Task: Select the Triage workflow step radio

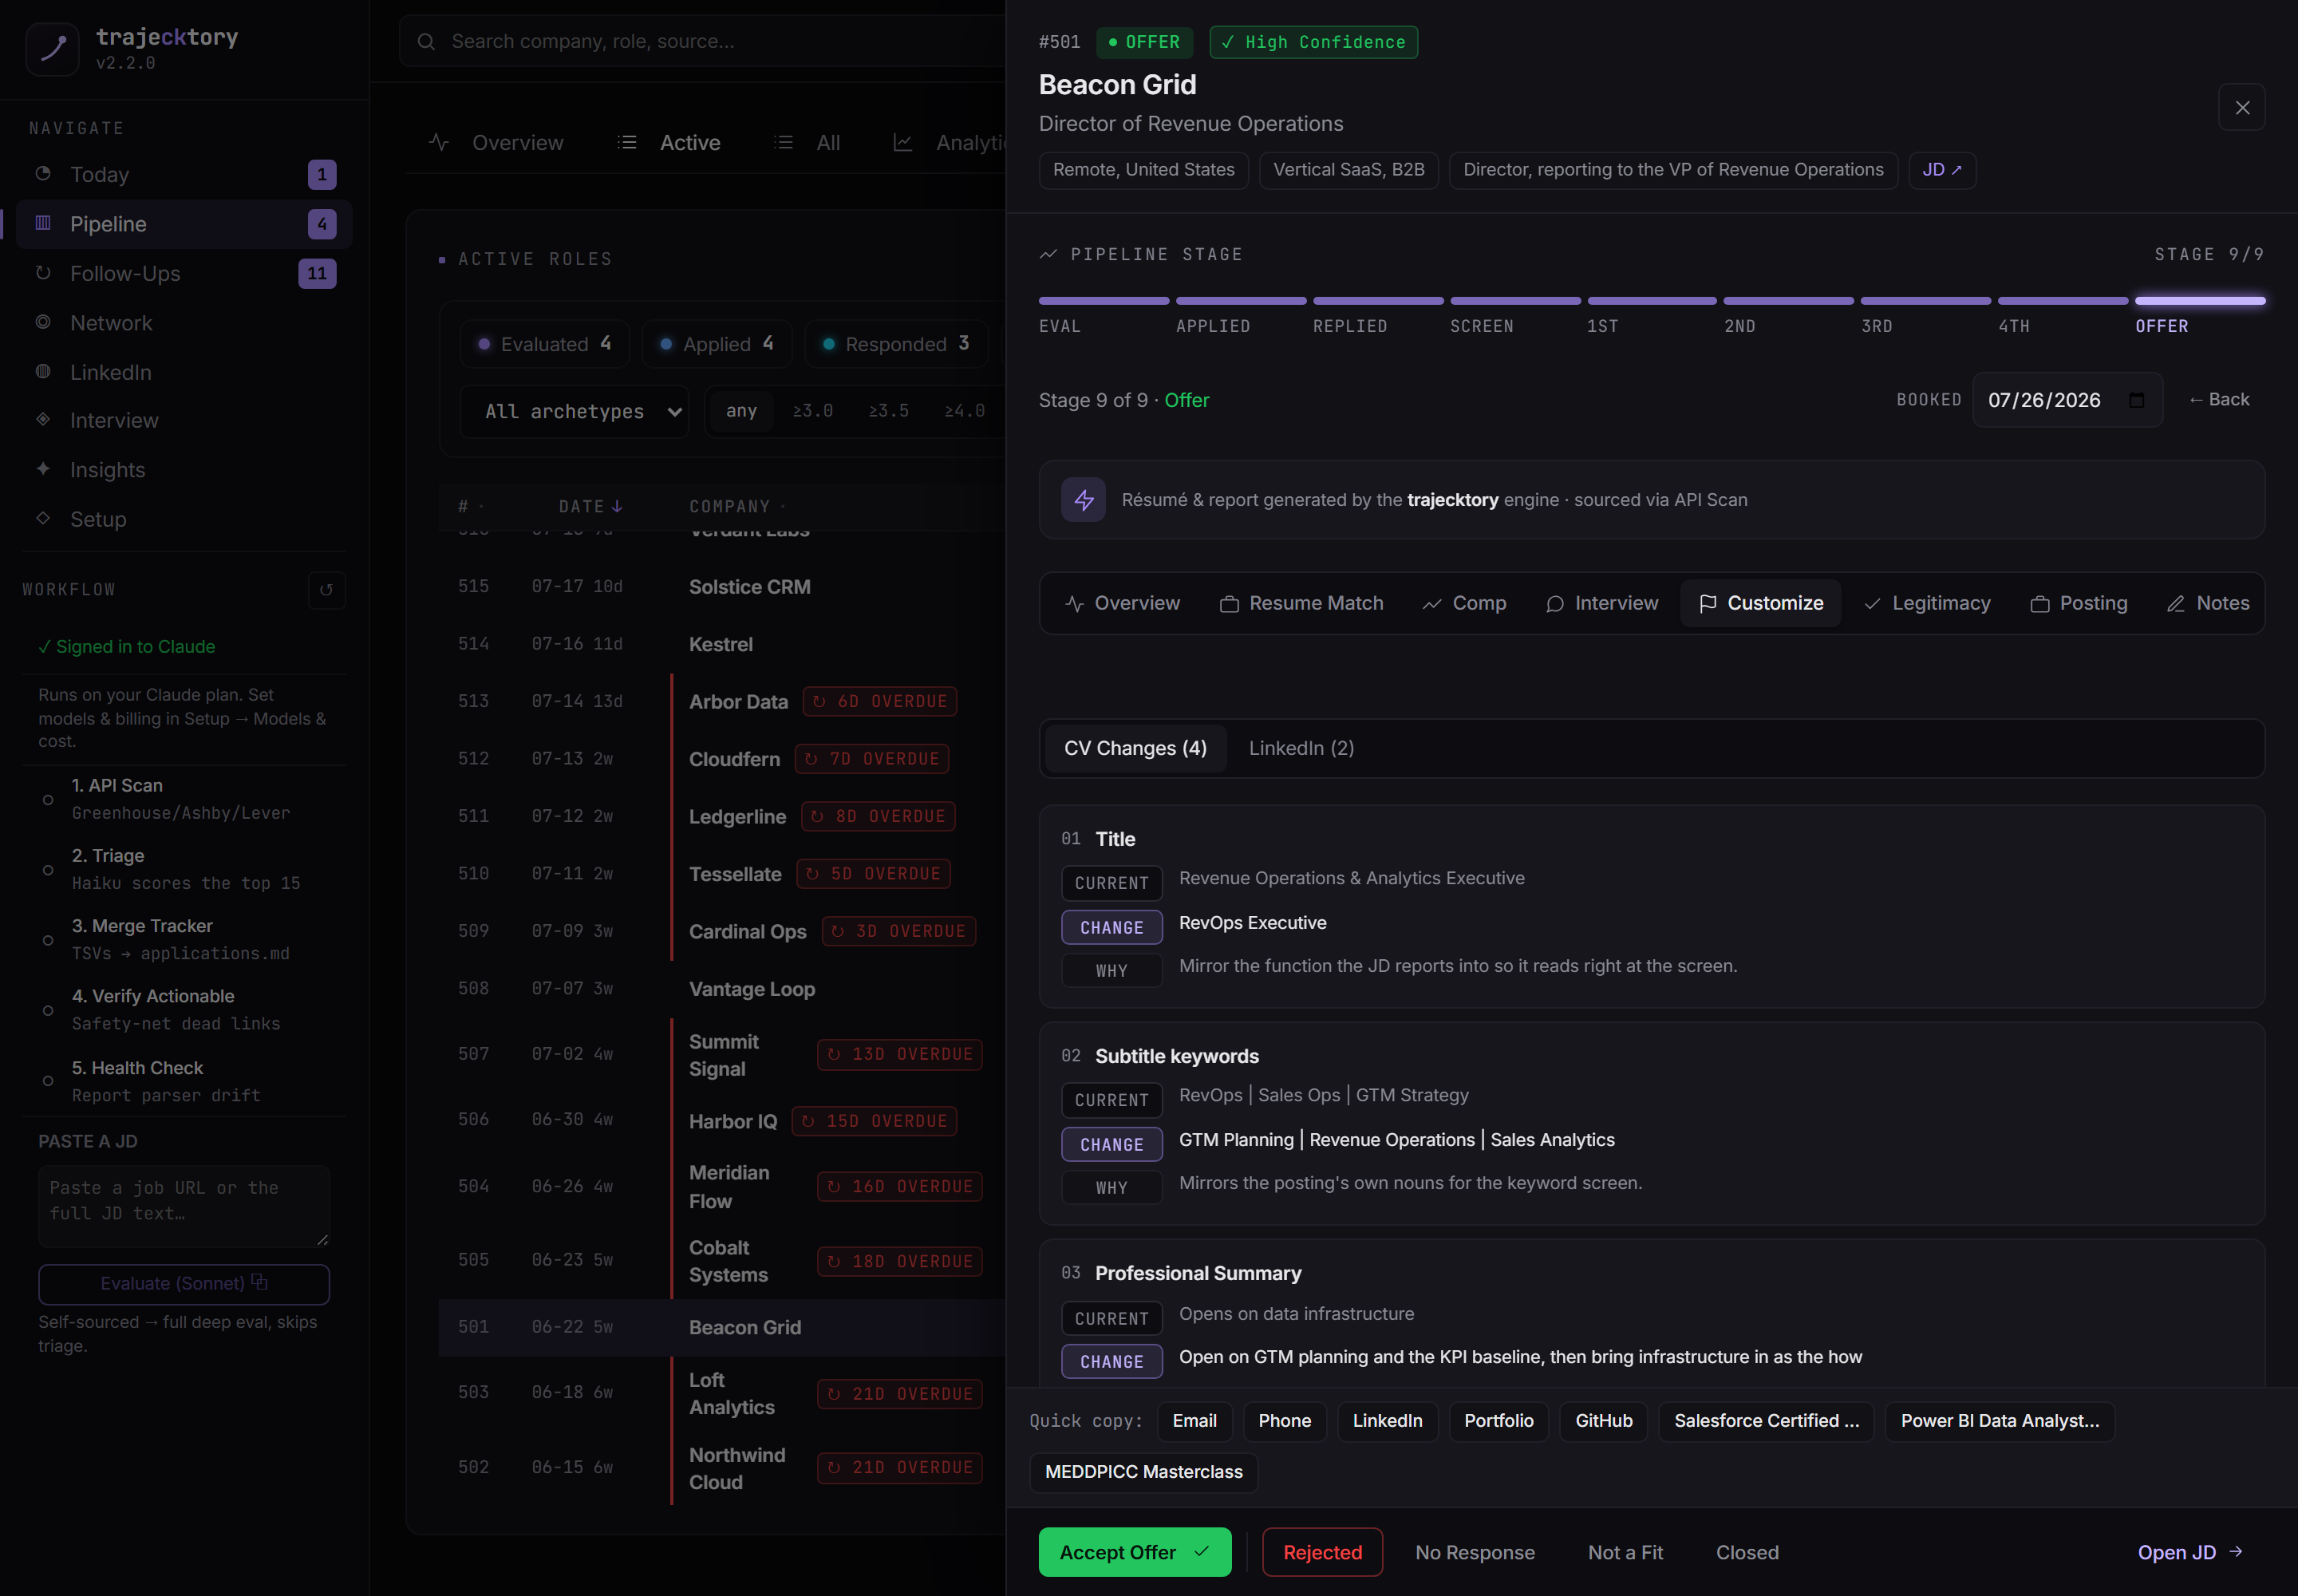Action: pyautogui.click(x=48, y=870)
